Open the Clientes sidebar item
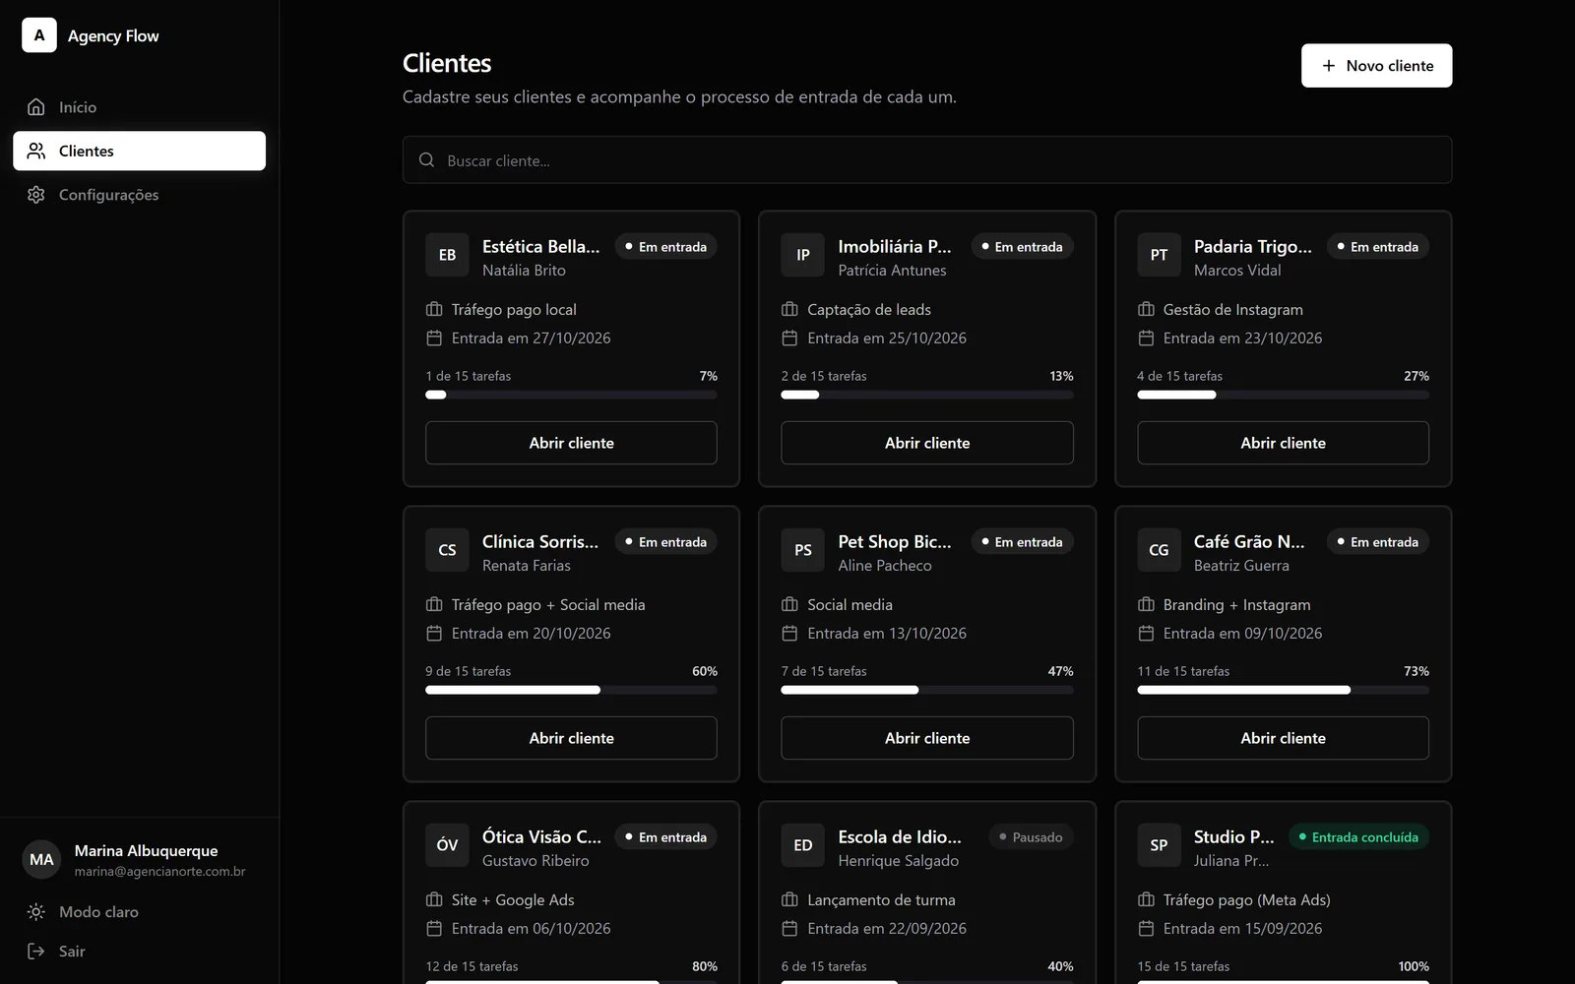 tap(139, 151)
